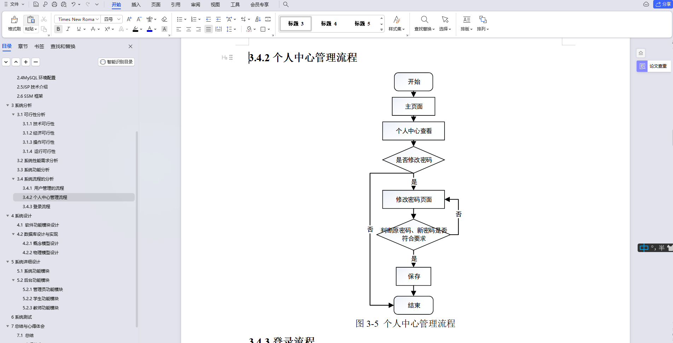Click the 章节 panel tab
The image size is (673, 343).
pyautogui.click(x=23, y=46)
